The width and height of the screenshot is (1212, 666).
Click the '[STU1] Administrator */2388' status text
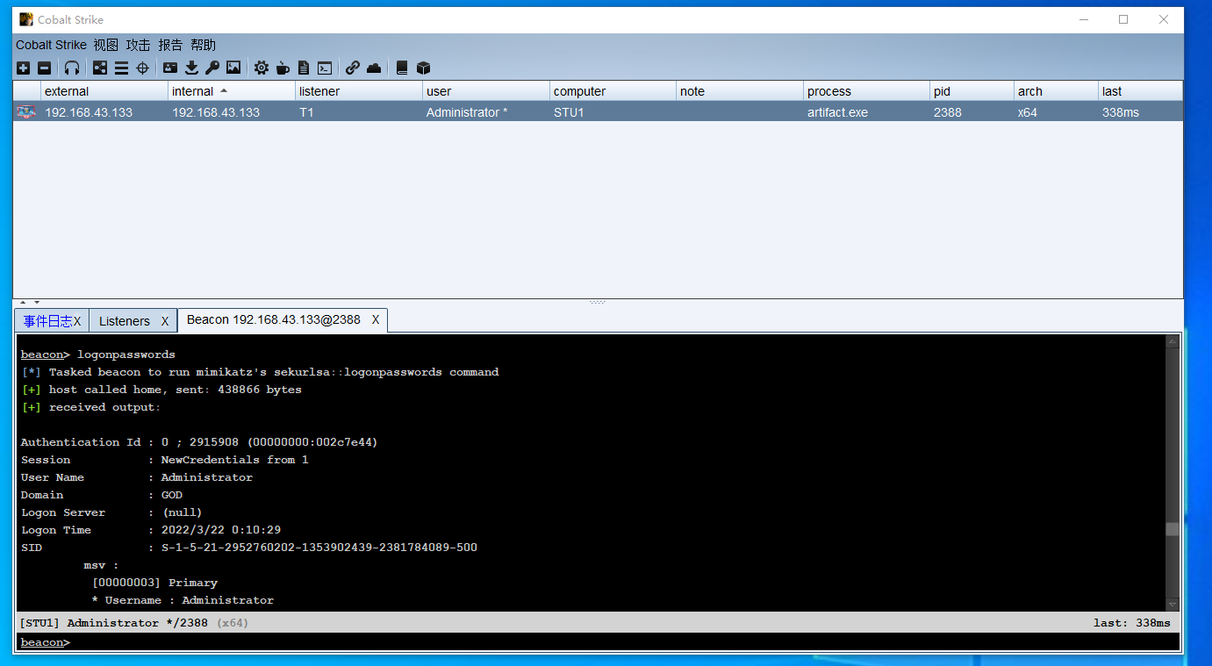113,623
